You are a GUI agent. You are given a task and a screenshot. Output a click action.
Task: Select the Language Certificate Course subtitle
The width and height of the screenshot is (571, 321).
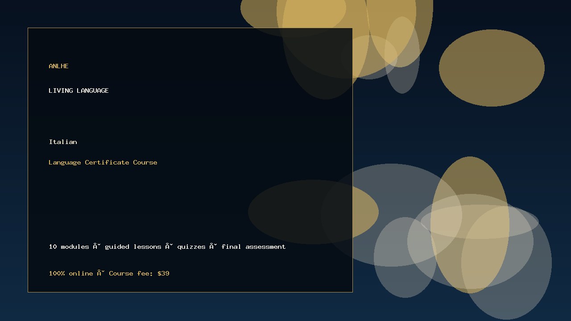[103, 162]
